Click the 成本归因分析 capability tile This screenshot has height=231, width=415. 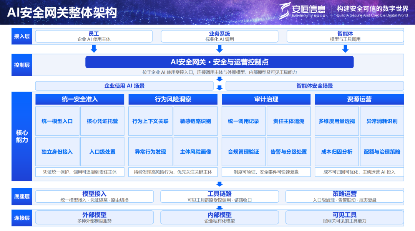tap(337, 152)
